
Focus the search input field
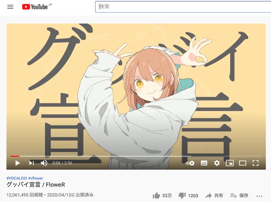coord(183,7)
